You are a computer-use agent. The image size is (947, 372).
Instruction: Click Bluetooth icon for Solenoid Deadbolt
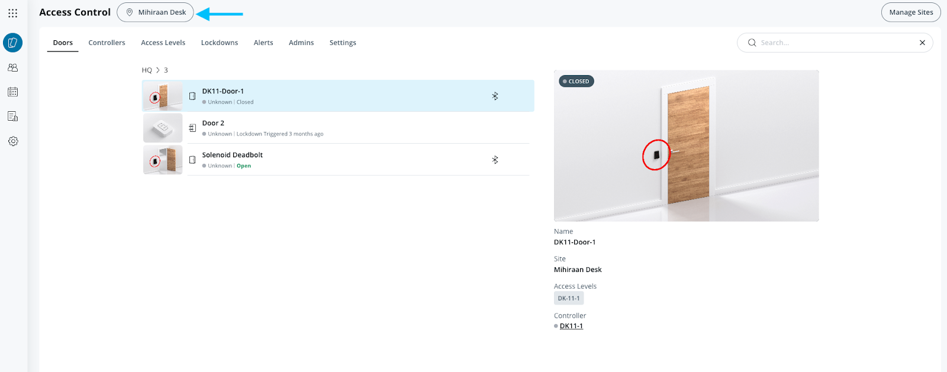(495, 160)
